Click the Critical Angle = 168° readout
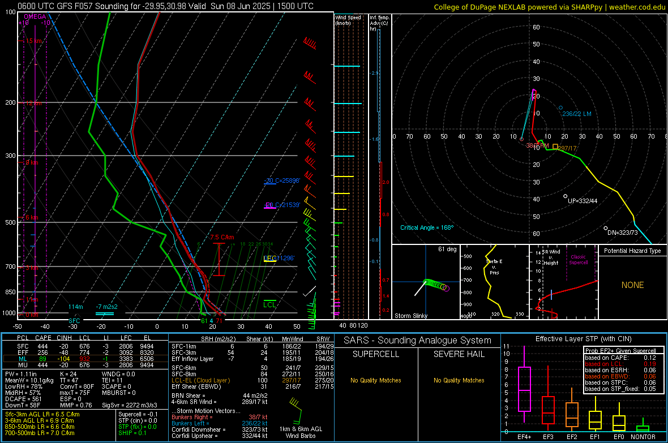Screen dimensions: 668x443 [427, 227]
